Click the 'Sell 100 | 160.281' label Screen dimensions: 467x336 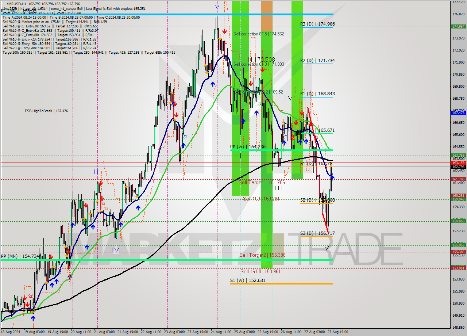pos(261,199)
